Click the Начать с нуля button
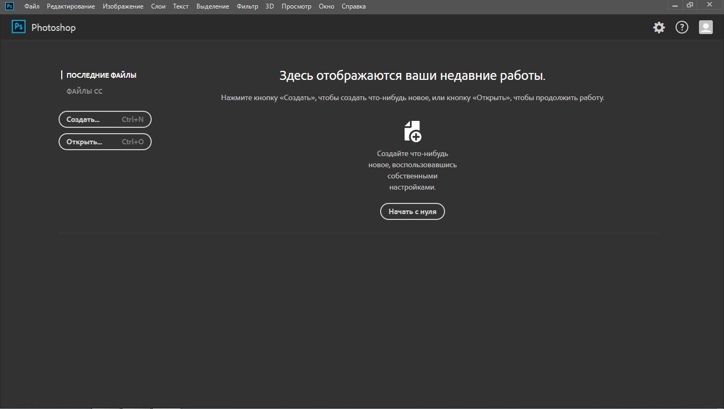Screen dimensions: 724x409 coord(412,211)
